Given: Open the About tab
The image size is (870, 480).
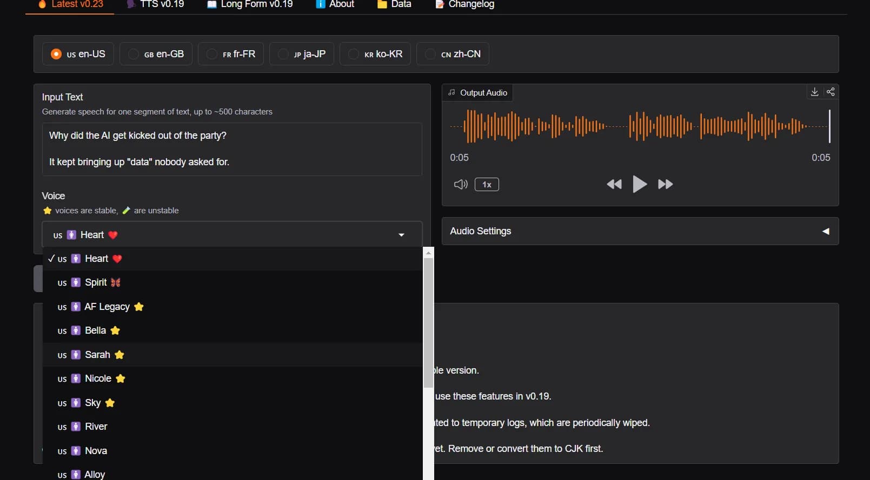Looking at the screenshot, I should tap(335, 4).
